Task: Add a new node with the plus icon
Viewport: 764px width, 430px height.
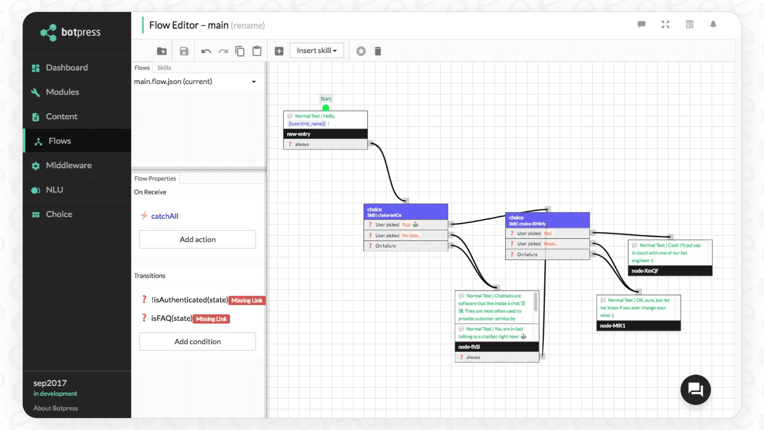Action: tap(279, 51)
